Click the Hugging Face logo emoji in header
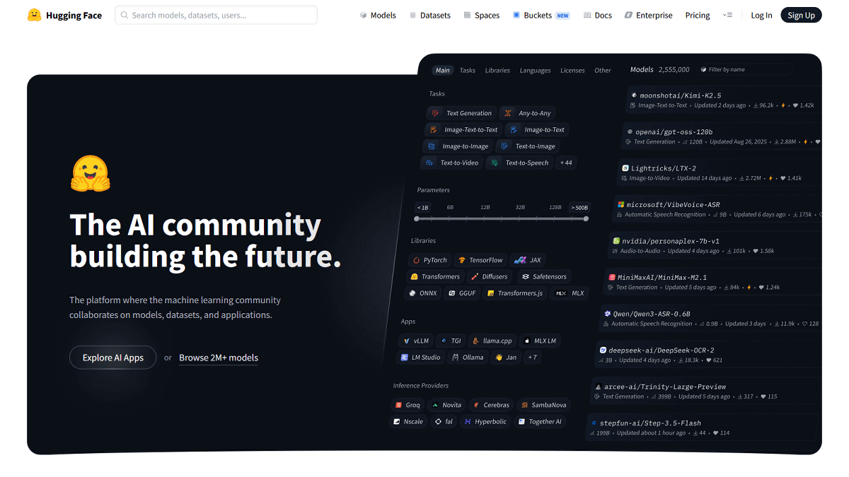This screenshot has height=477, width=849. (x=34, y=15)
